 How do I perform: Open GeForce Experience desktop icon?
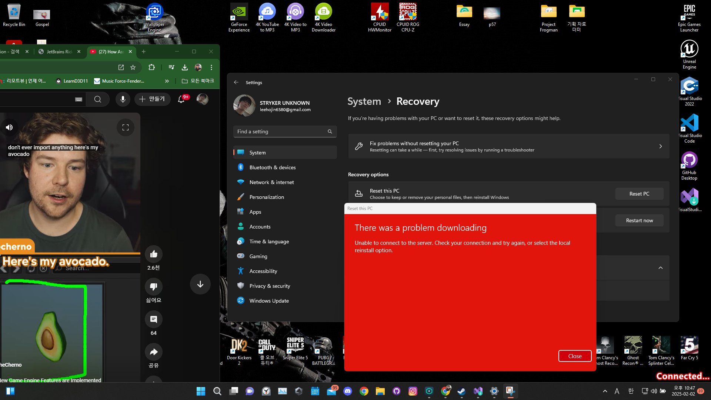point(239,18)
